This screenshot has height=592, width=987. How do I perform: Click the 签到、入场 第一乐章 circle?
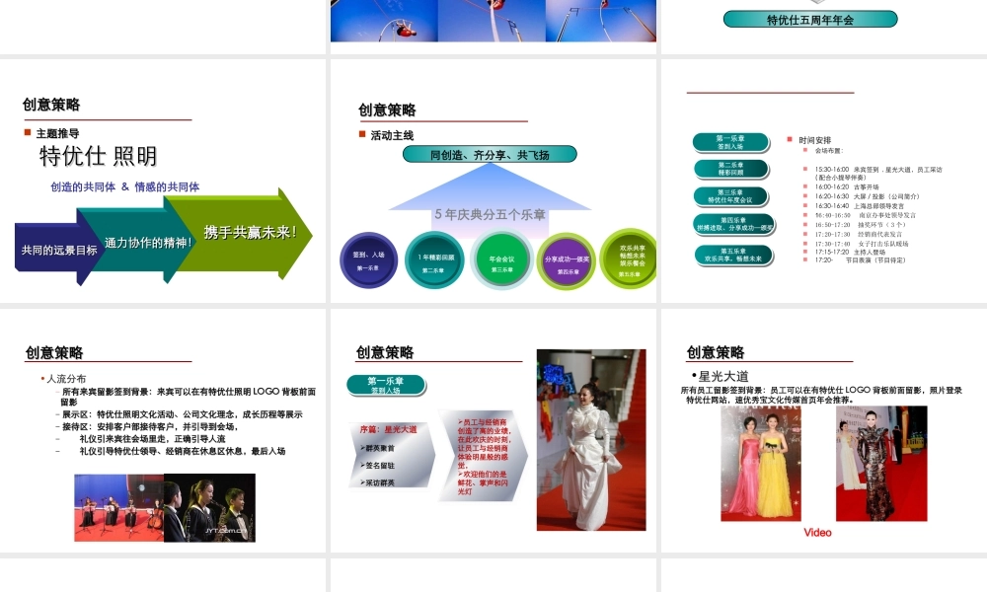click(369, 259)
